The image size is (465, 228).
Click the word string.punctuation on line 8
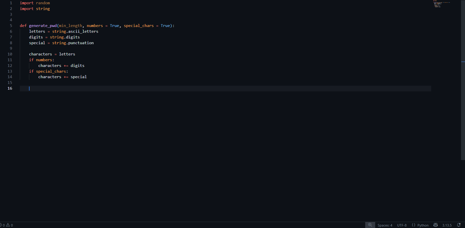click(x=73, y=43)
